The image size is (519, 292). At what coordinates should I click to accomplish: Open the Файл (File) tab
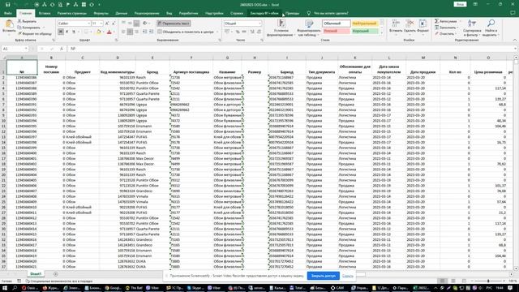point(8,13)
